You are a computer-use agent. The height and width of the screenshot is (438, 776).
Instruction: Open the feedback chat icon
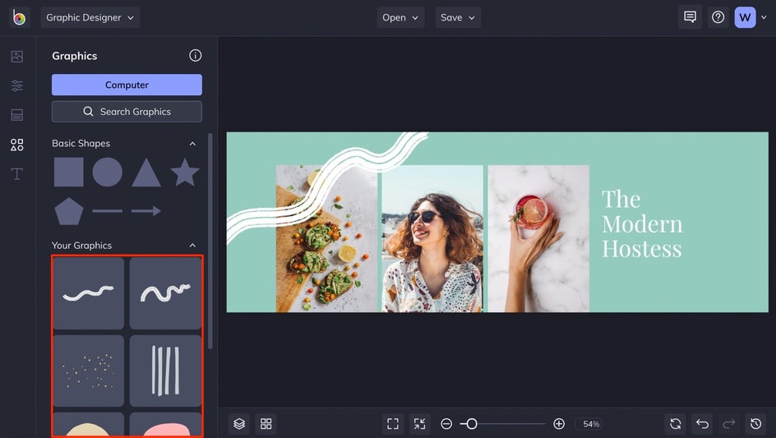click(x=690, y=17)
